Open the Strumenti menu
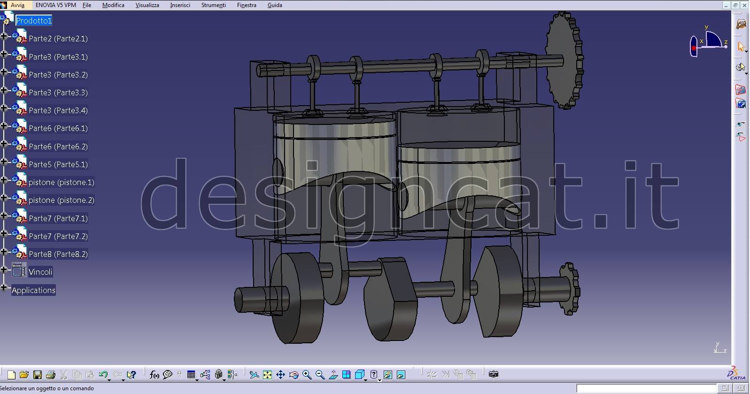The width and height of the screenshot is (750, 394). pos(213,5)
